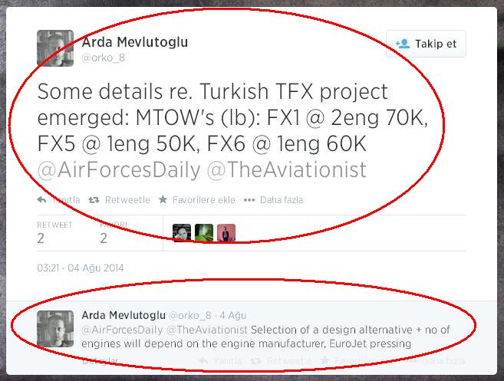
Task: Open the @TheAviationist mention in main tweet
Action: click(x=286, y=169)
